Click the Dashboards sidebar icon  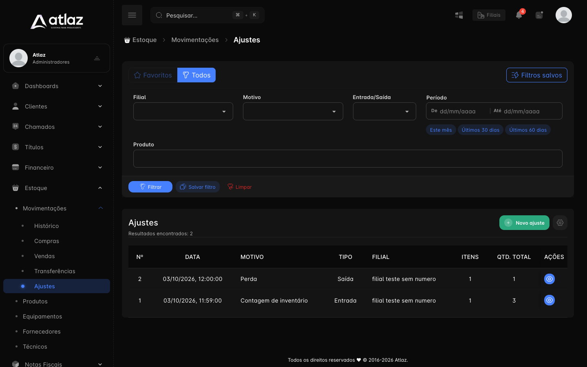(15, 86)
